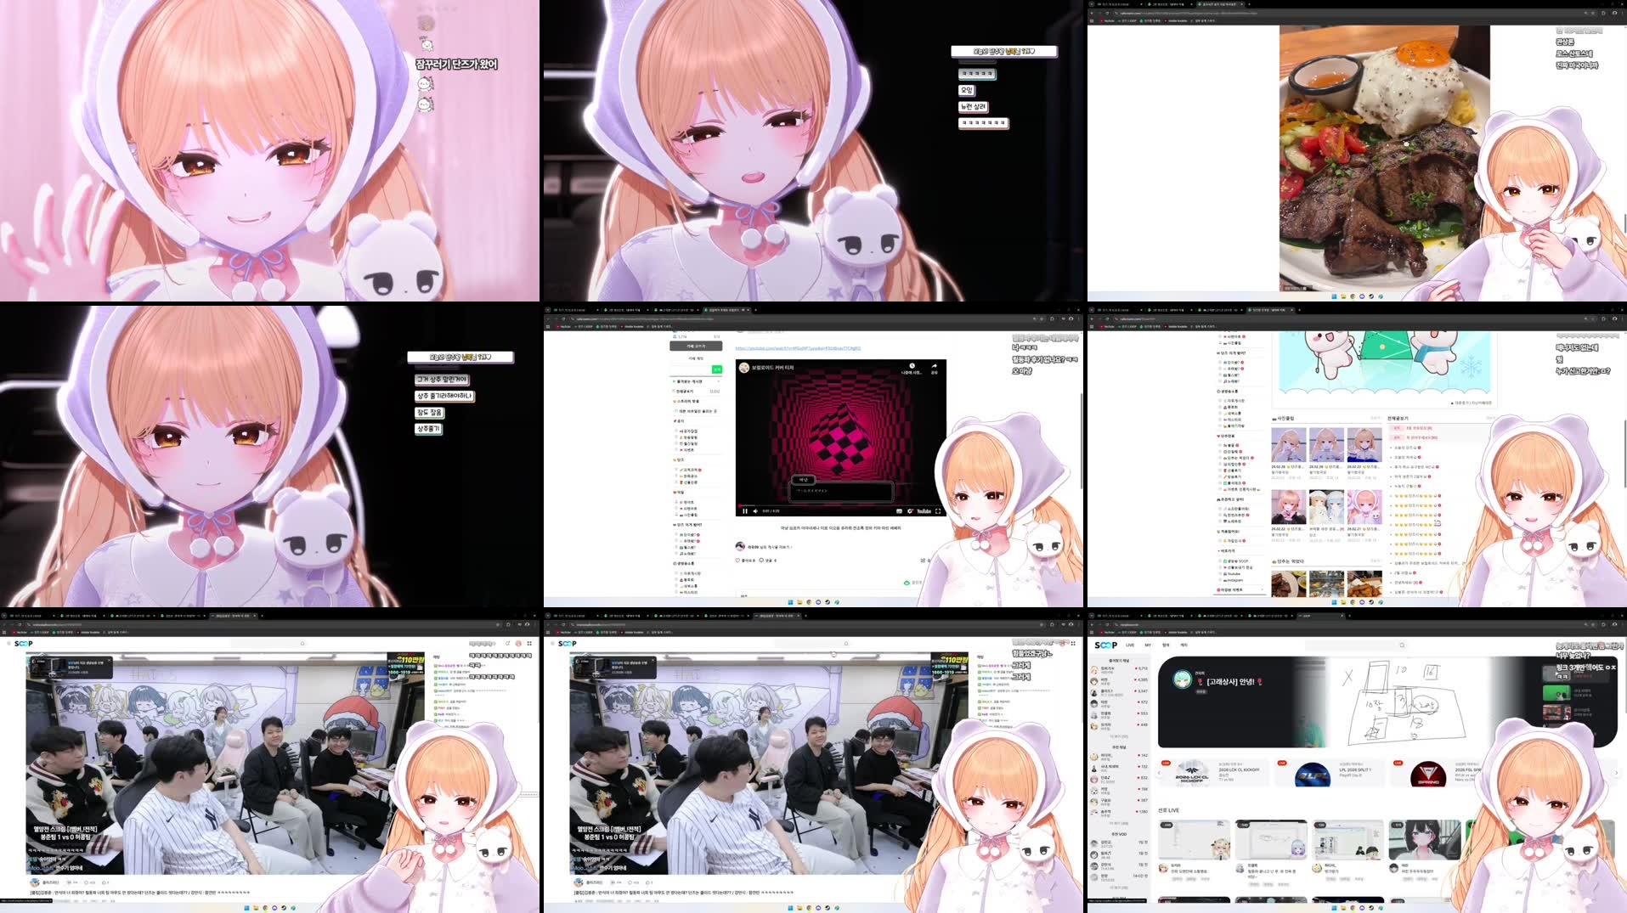
Task: Click the YouTube logo on the embedded player
Action: (924, 510)
